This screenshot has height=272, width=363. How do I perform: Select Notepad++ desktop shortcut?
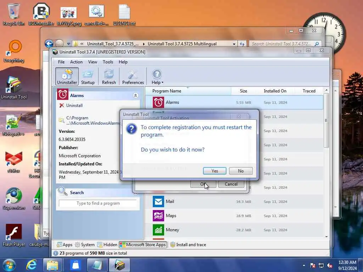[13, 125]
